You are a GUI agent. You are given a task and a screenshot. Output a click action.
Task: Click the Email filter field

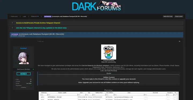129,95
